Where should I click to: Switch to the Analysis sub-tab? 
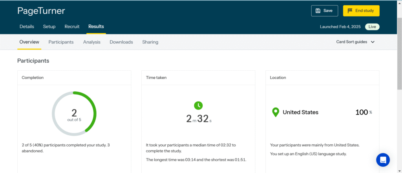tap(92, 42)
